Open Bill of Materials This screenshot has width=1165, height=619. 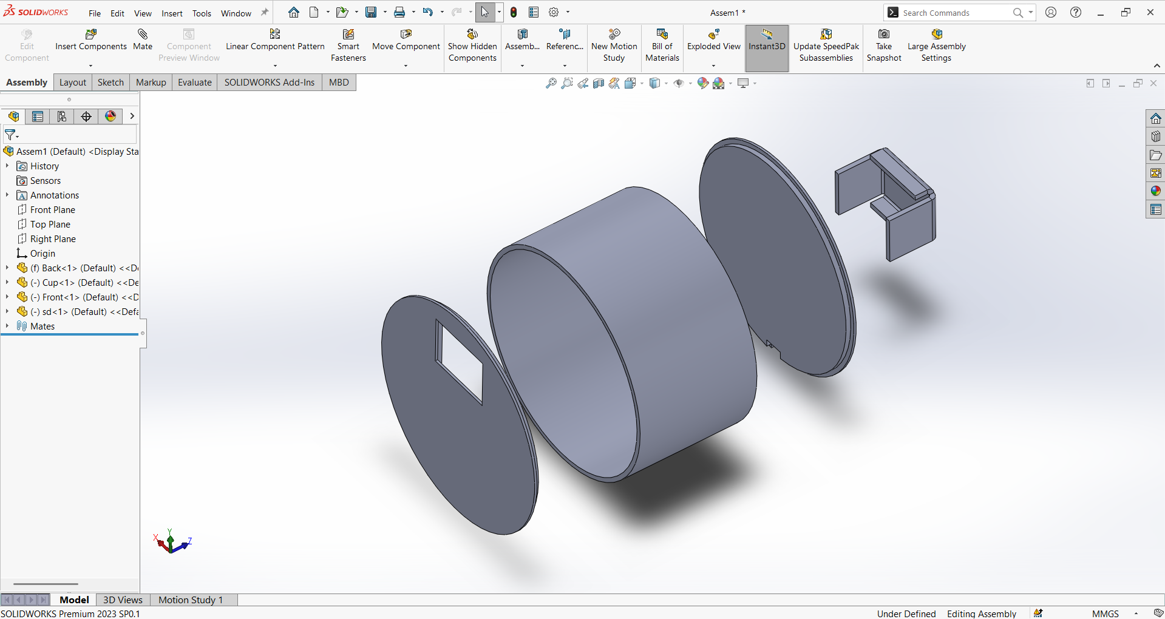pos(662,46)
